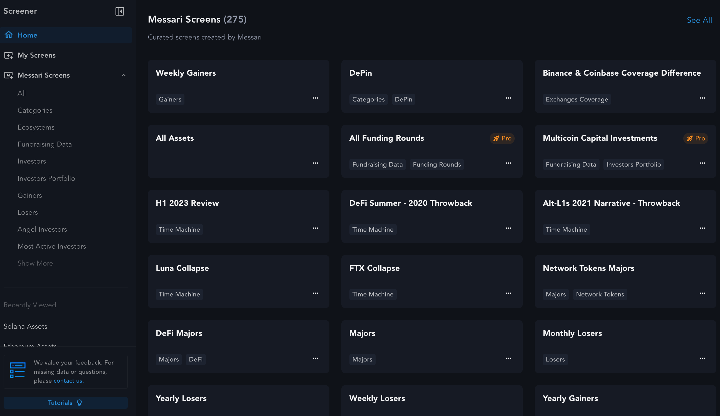Open Solana Assets from Recently Viewed
The height and width of the screenshot is (416, 720).
coord(25,326)
